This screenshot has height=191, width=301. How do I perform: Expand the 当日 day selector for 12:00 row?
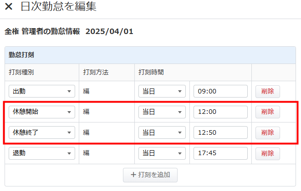(162, 112)
